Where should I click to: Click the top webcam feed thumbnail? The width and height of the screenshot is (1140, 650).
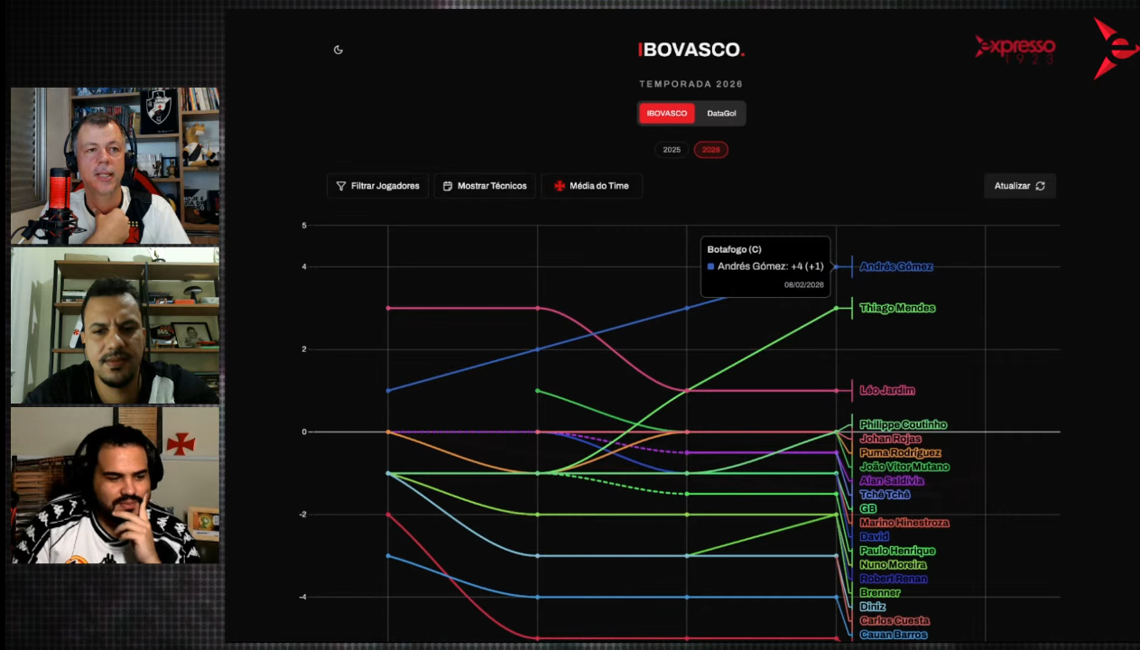(x=115, y=166)
